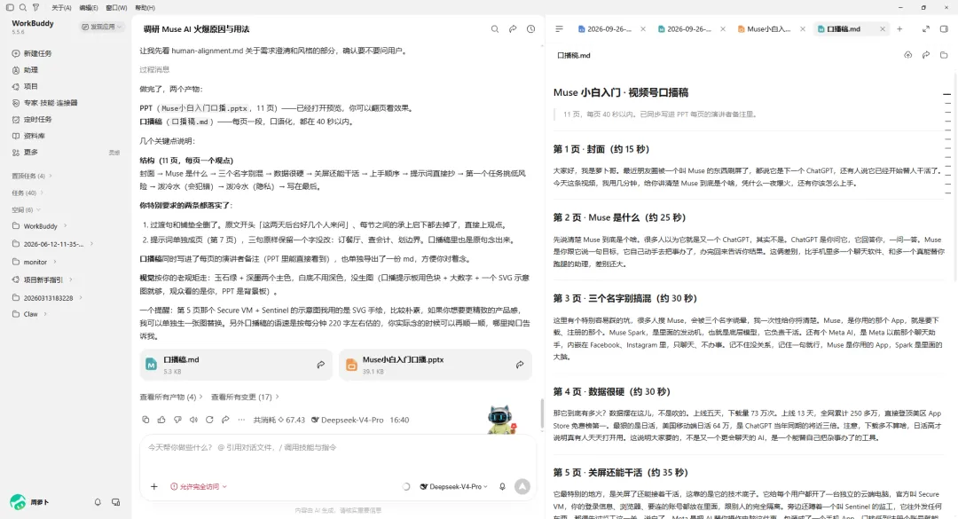Click 查看所有变更 (17) link
This screenshot has width=958, height=519.
click(245, 397)
